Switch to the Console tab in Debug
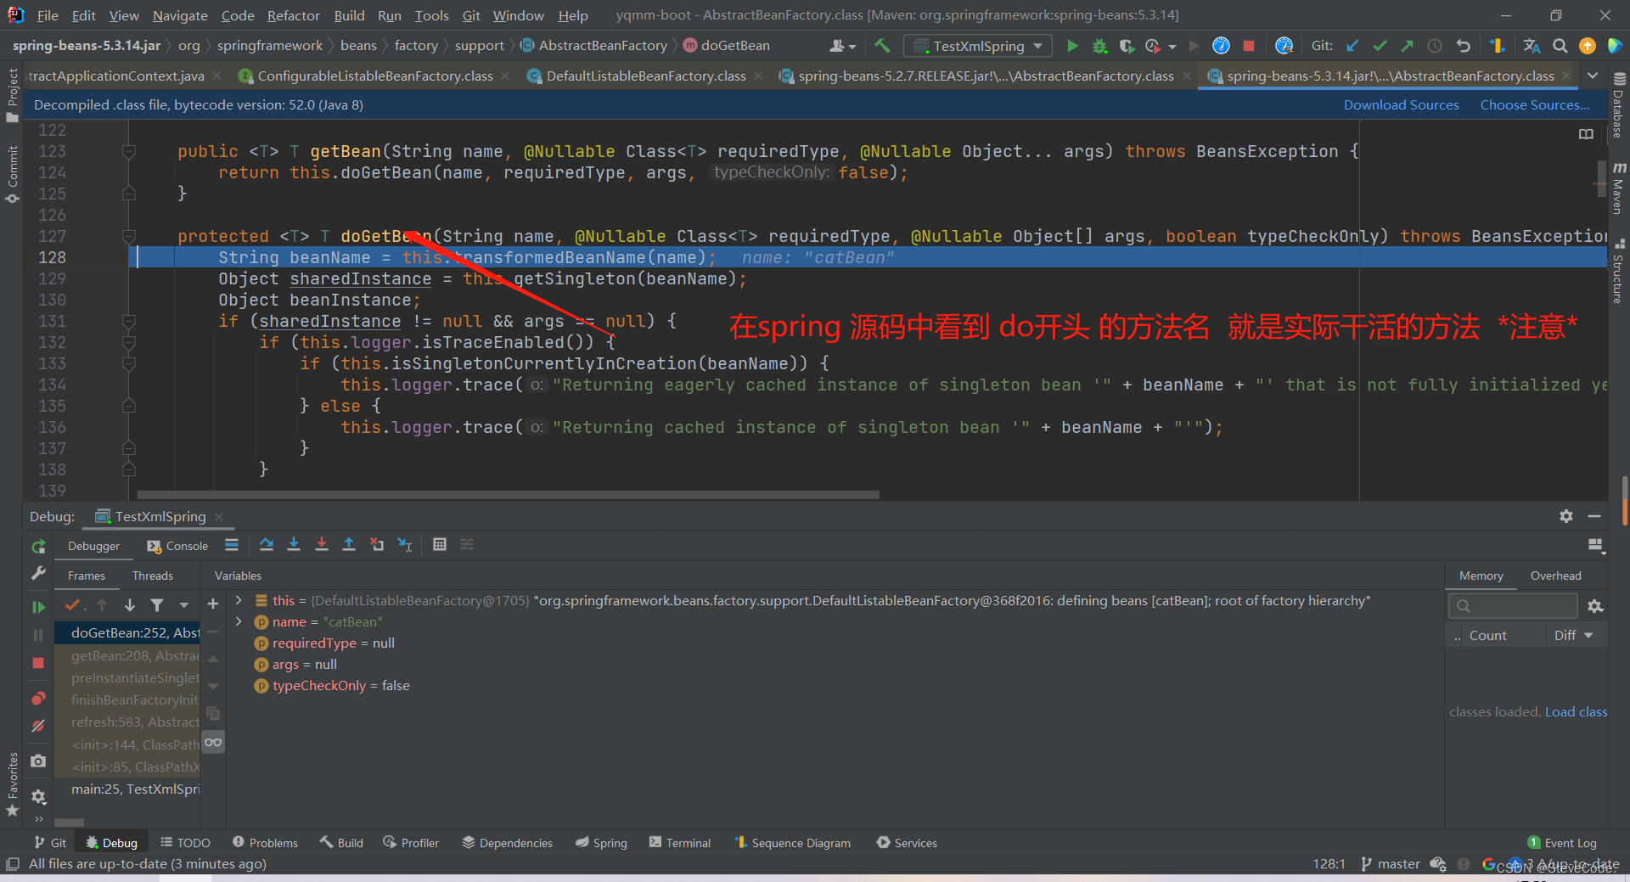Screen dimensions: 1630x882 pyautogui.click(x=178, y=546)
